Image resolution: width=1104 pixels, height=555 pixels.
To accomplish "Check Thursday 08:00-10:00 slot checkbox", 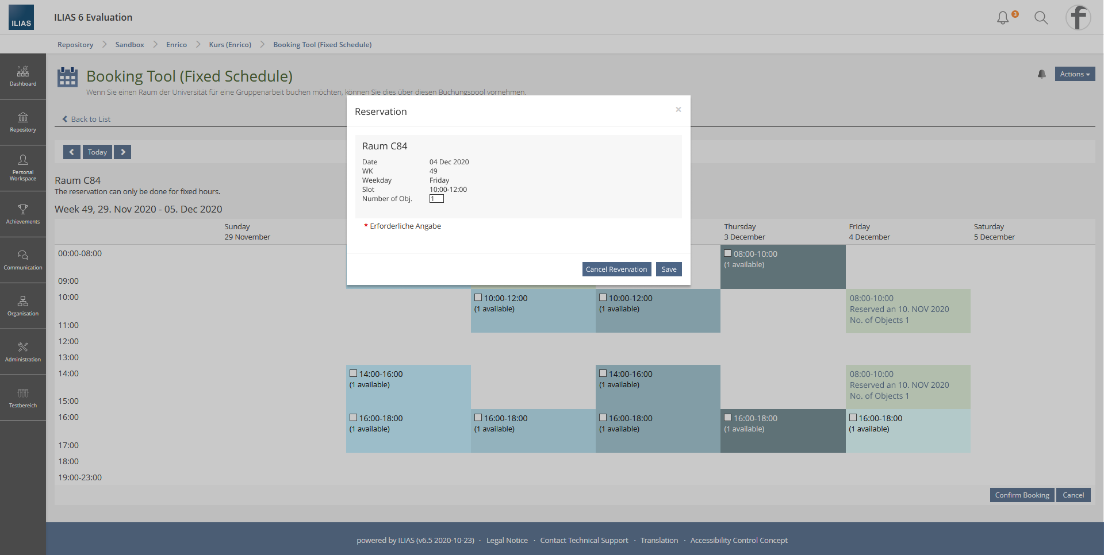I will click(x=728, y=253).
